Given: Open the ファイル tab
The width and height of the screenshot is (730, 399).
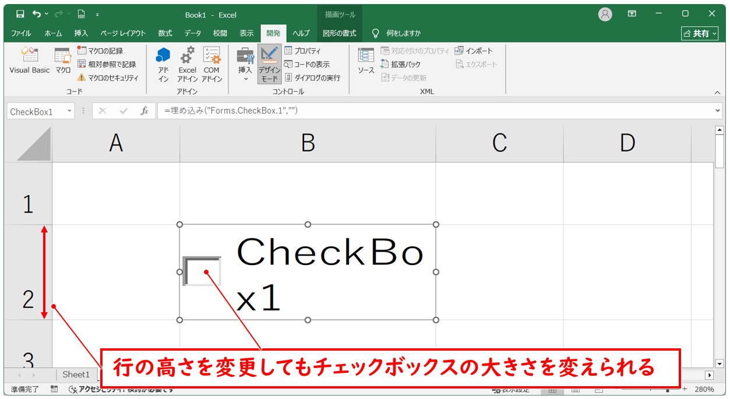Looking at the screenshot, I should coord(21,33).
